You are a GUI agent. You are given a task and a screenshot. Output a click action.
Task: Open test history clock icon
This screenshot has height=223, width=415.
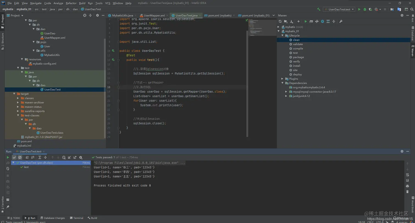pos(64,157)
